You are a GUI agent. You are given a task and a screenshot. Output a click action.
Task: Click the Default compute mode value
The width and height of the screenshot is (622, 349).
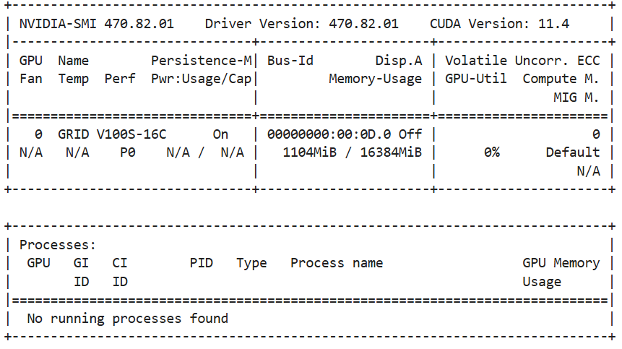(x=573, y=152)
